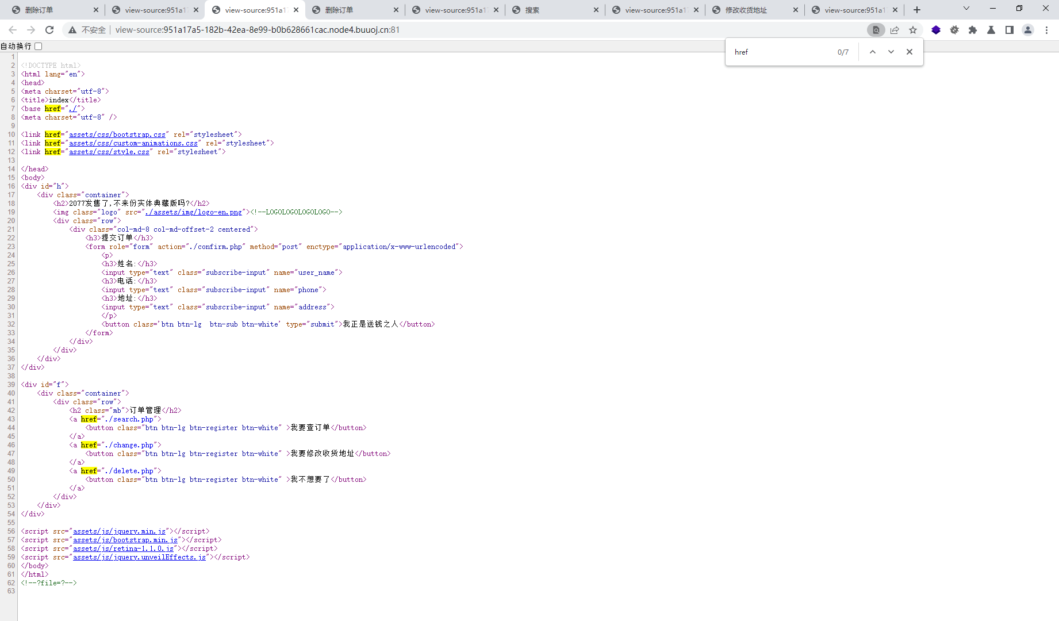Open the assets/css/bootstrap.css link
This screenshot has width=1059, height=621.
(x=117, y=135)
